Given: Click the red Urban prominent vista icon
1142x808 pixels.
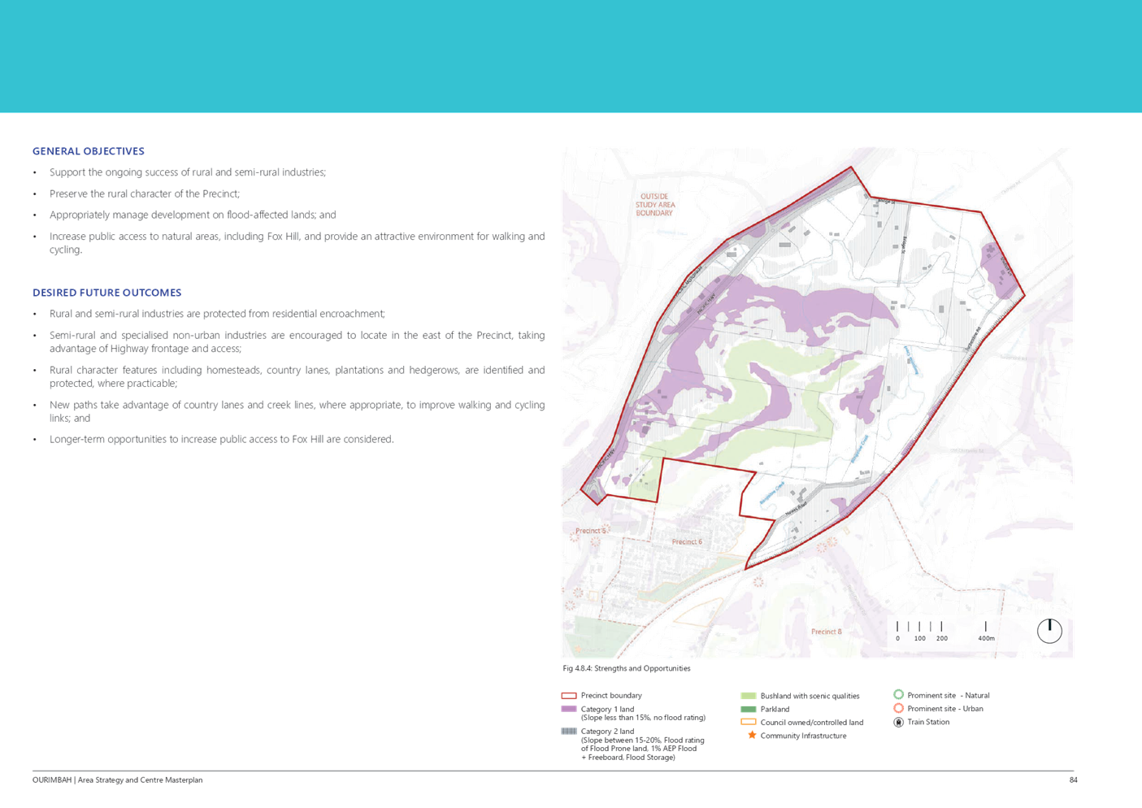Looking at the screenshot, I should tap(899, 709).
